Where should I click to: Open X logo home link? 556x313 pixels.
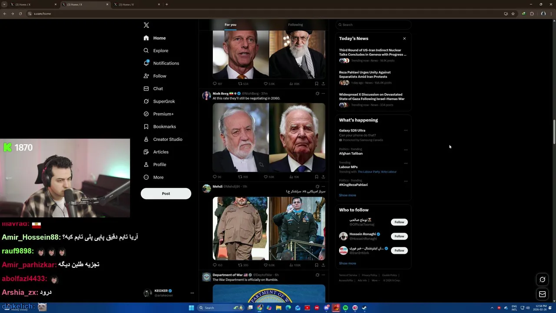[146, 25]
